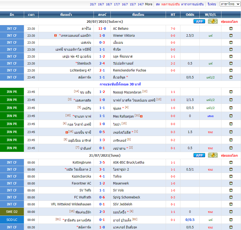Image resolution: width=241 pixels, height=230 pixels.
Task: Open analysis icon for เพอร์เซโปลิส match
Action: (x=231, y=132)
